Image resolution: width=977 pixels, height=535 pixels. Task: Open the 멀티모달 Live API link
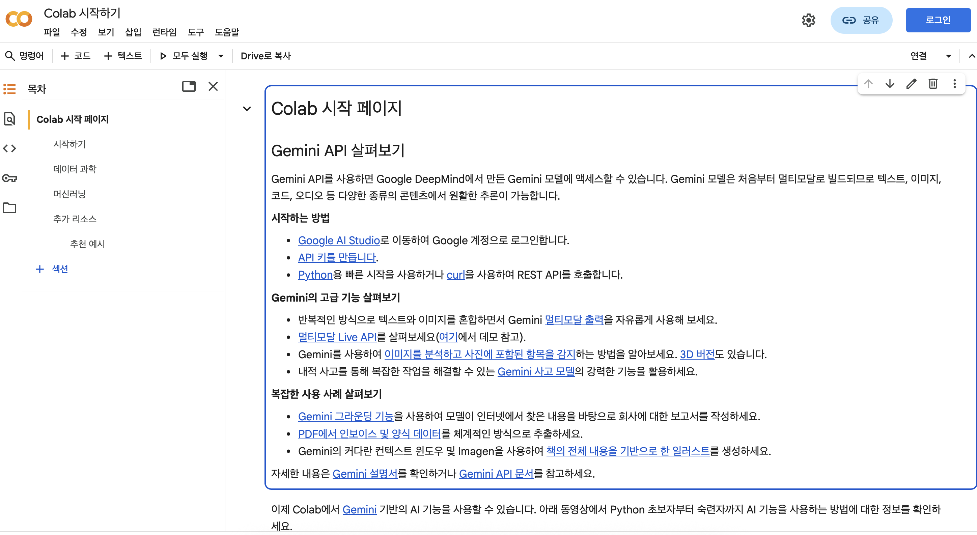(x=337, y=337)
